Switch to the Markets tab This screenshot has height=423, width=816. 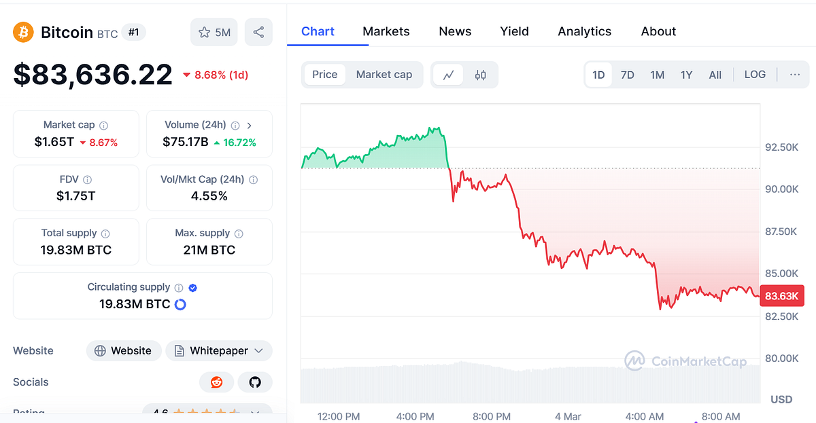click(x=386, y=31)
